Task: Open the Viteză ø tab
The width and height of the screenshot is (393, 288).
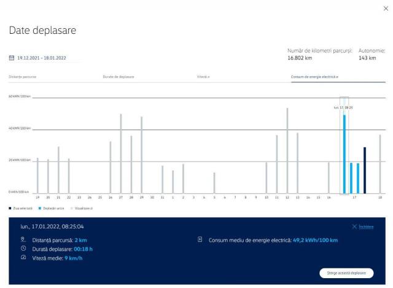Action: (204, 77)
